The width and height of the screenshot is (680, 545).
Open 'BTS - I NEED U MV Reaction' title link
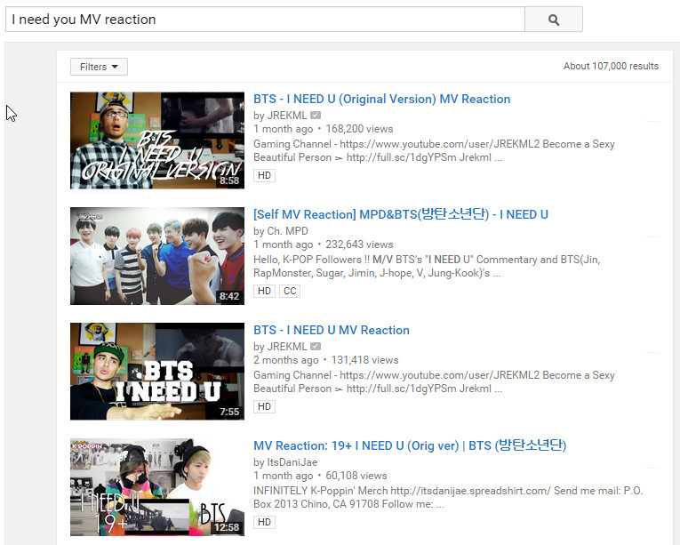[332, 330]
